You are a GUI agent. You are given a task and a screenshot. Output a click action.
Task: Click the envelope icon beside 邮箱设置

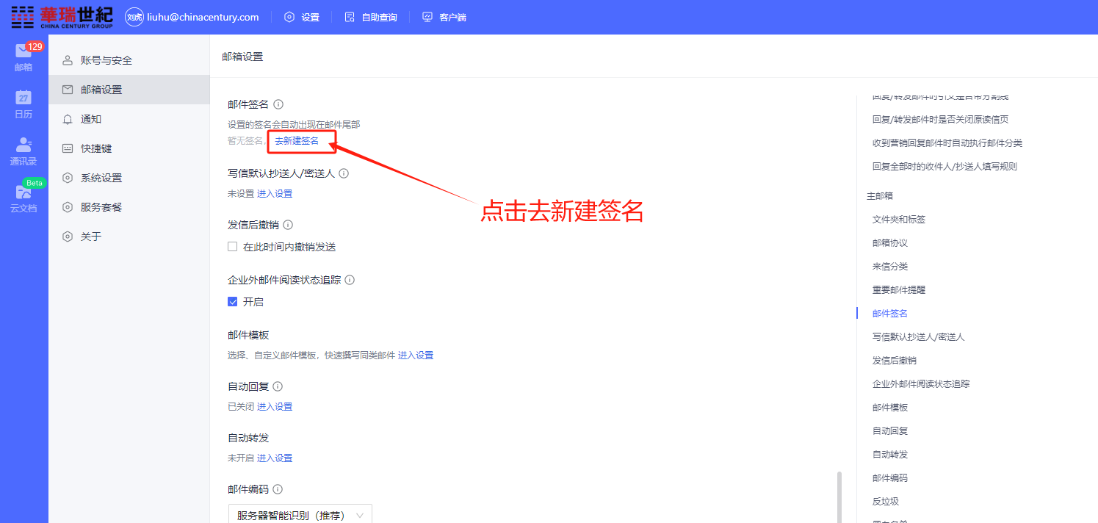pos(68,90)
